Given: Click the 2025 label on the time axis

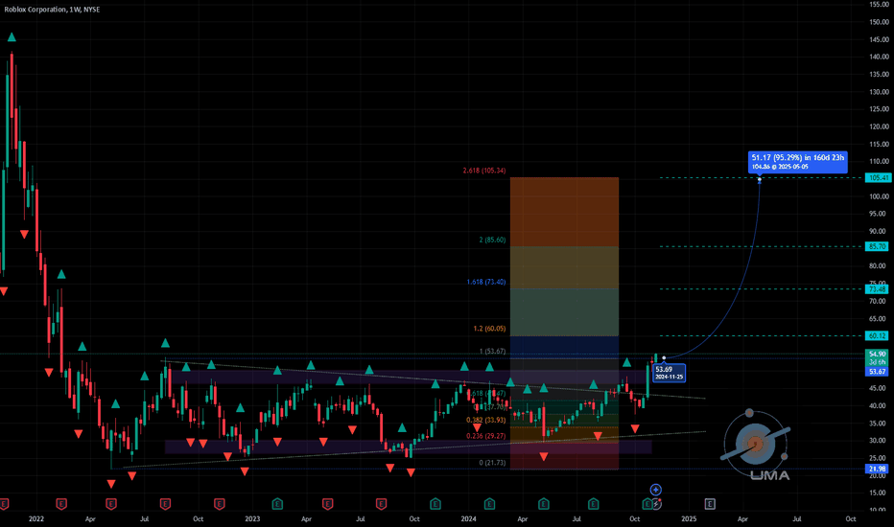Looking at the screenshot, I should point(689,518).
